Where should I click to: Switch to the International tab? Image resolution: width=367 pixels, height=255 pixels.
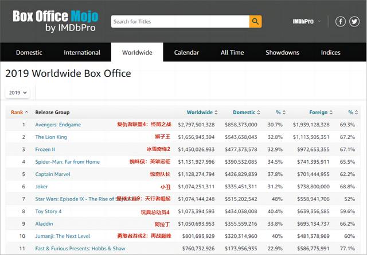82,52
